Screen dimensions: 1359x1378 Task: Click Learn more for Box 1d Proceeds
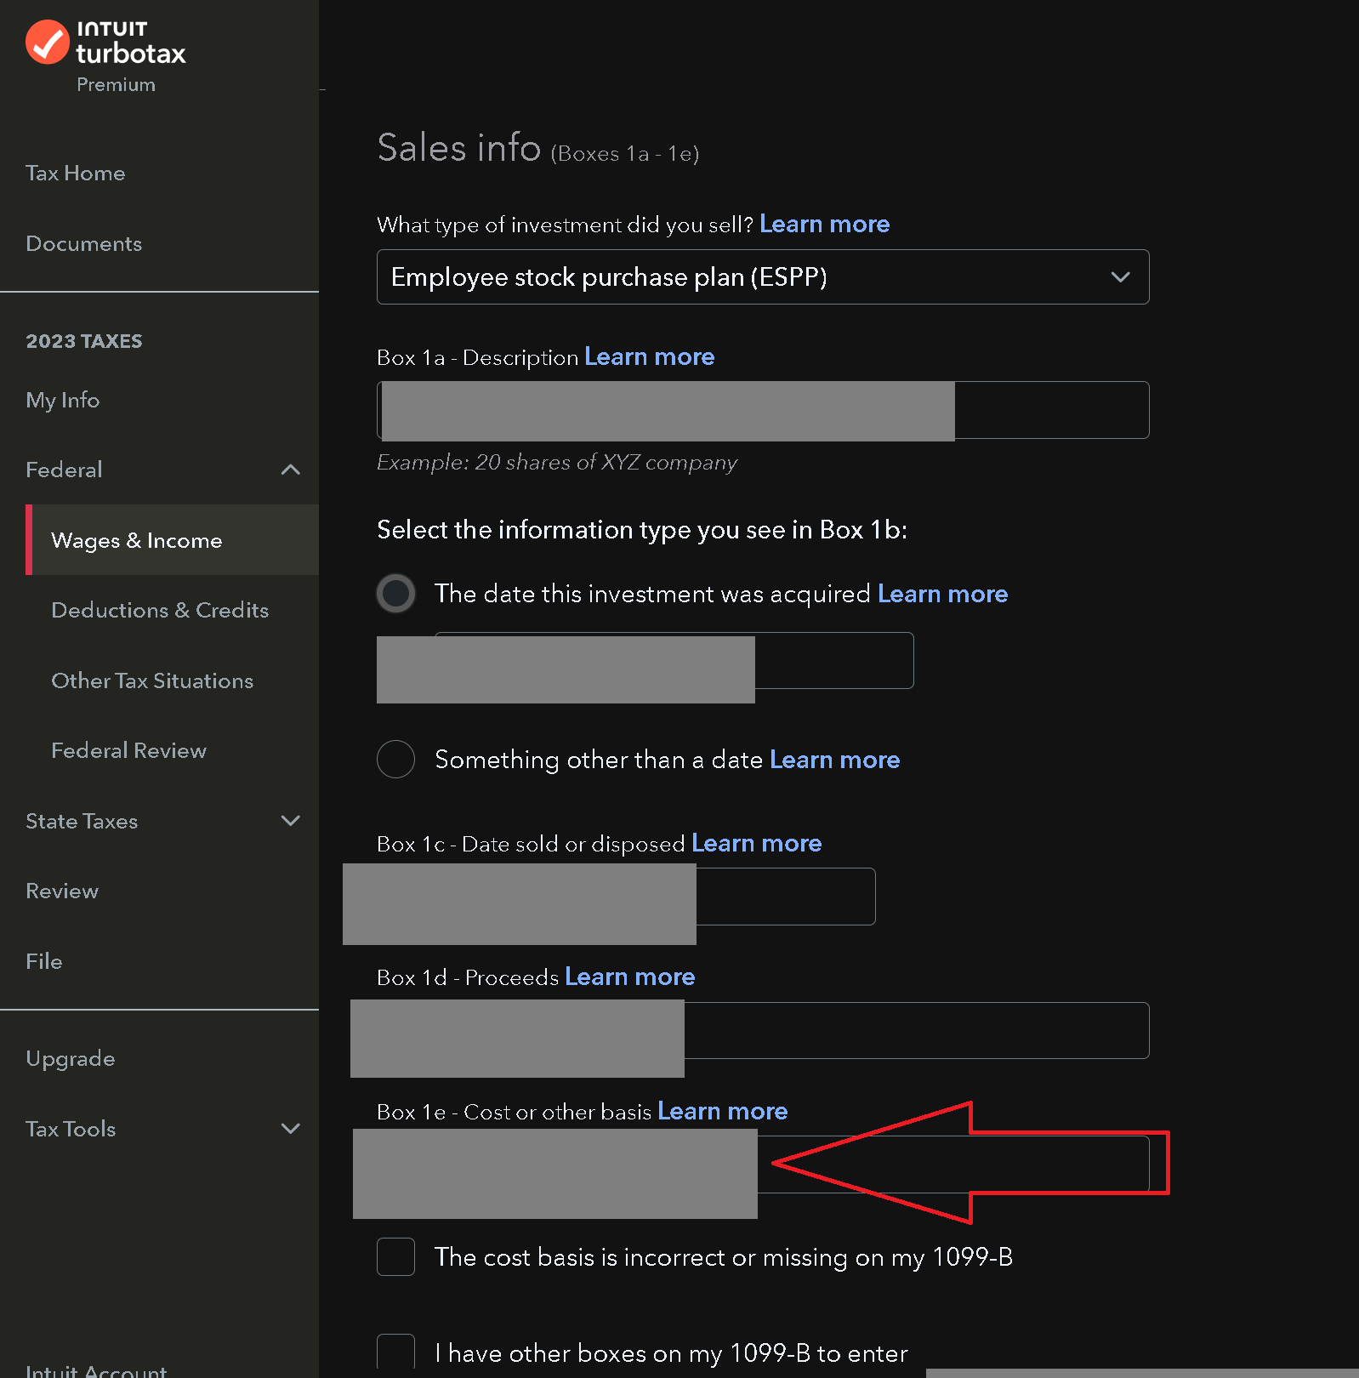[x=630, y=977]
